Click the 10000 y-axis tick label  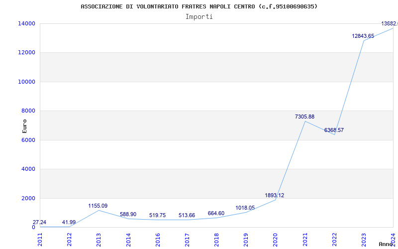26,82
